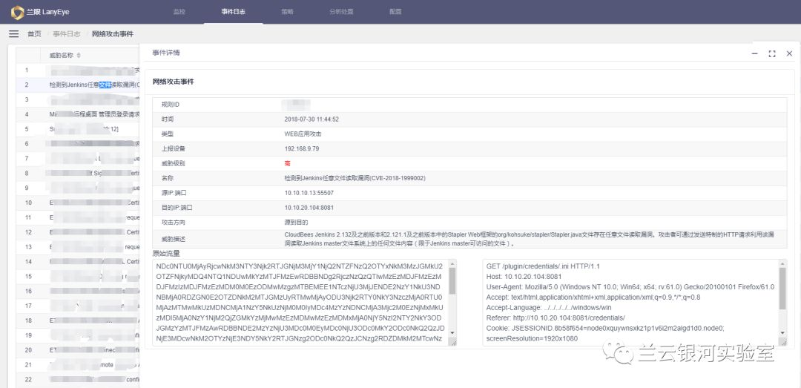Screen dimensions: 801x388
Task: Click inside the base64 raw traffic box
Action: pos(301,303)
